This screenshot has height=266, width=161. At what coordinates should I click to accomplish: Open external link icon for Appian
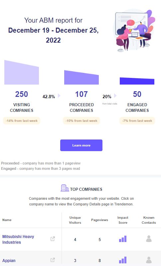coord(53,260)
